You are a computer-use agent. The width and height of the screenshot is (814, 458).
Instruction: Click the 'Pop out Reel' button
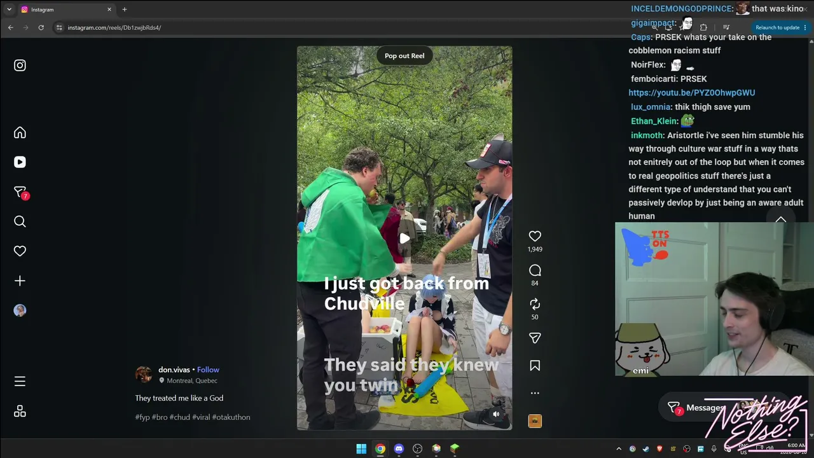(404, 55)
